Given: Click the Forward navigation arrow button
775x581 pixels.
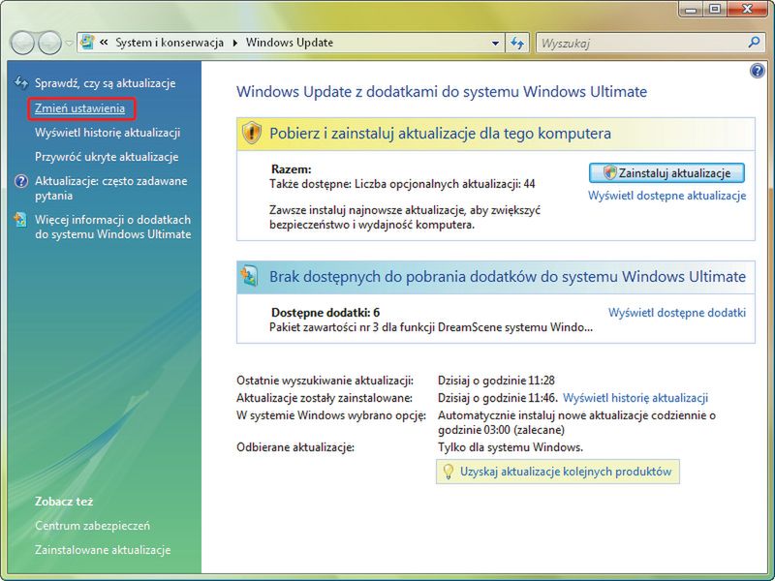Looking at the screenshot, I should [50, 43].
